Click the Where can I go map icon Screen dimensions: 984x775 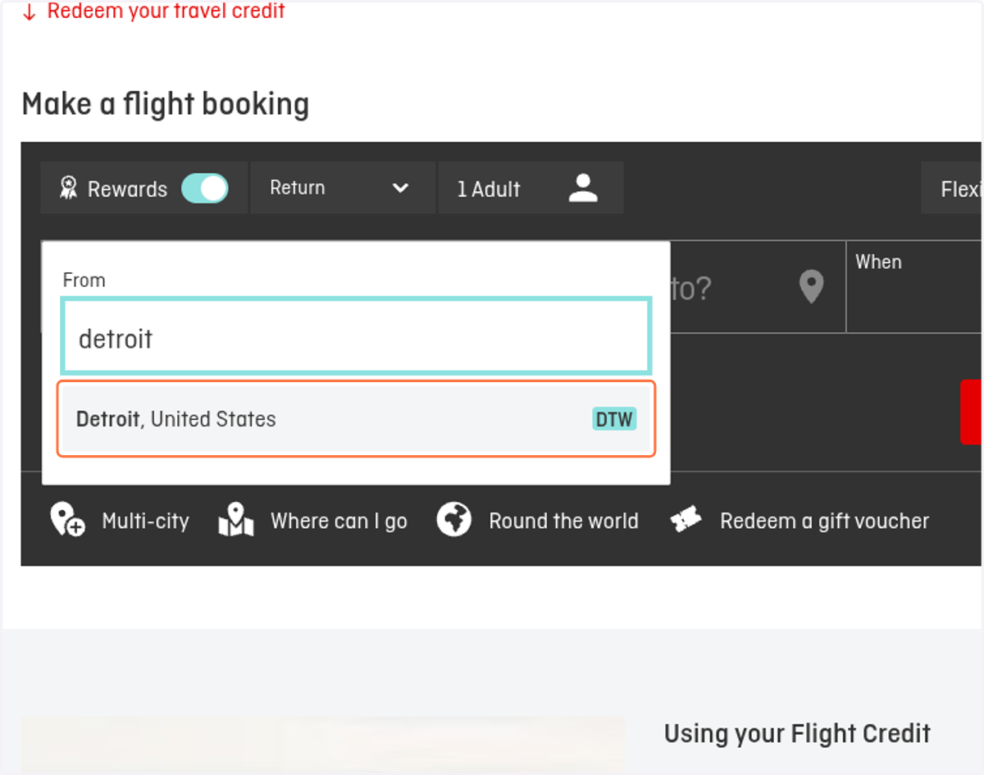(x=236, y=520)
